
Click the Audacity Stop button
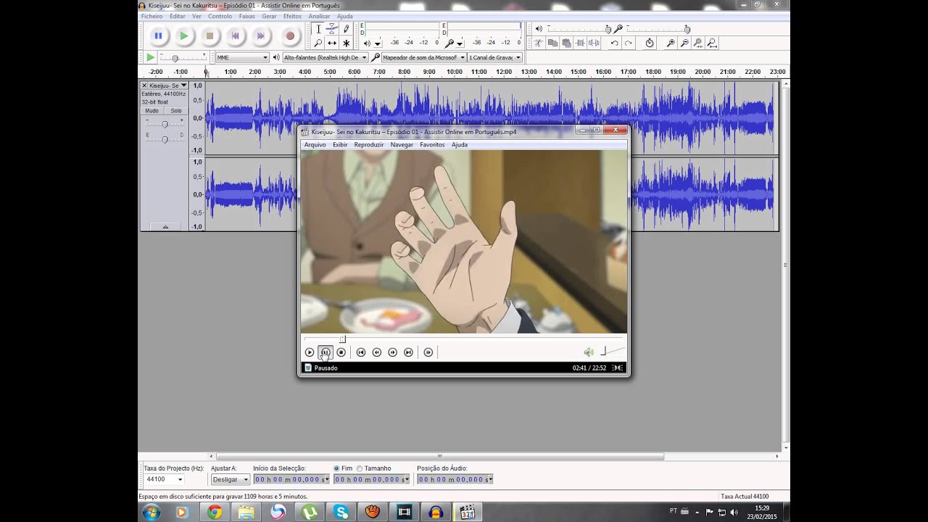210,36
